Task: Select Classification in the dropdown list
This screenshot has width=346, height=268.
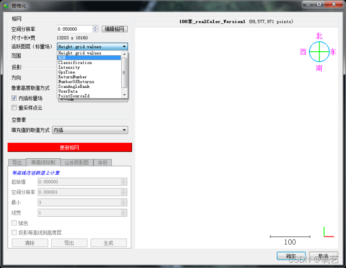Action: 89,62
